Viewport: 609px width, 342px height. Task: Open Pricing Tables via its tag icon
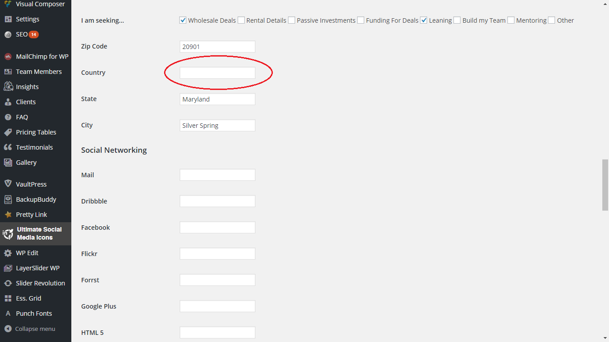pyautogui.click(x=8, y=132)
